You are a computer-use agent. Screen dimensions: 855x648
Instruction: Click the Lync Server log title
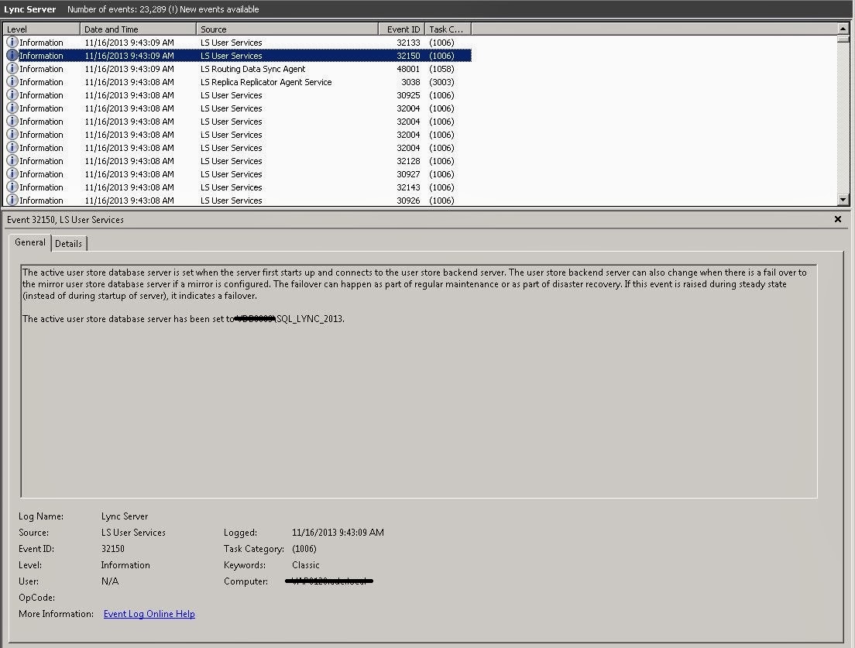[30, 9]
